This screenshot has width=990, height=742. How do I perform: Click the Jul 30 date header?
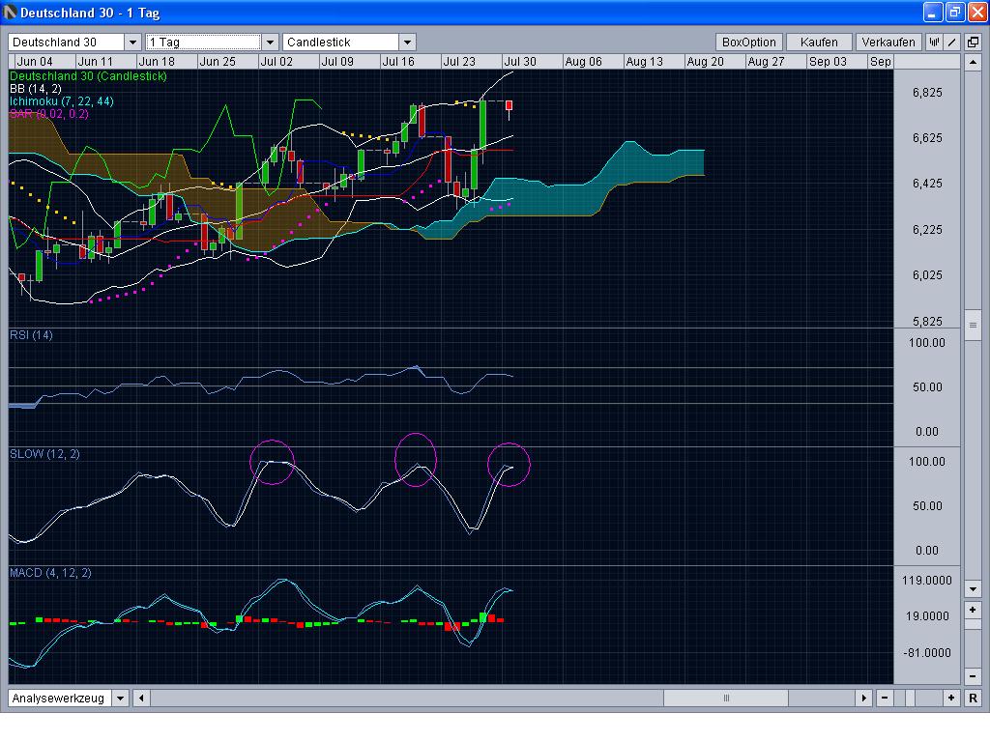click(x=520, y=61)
